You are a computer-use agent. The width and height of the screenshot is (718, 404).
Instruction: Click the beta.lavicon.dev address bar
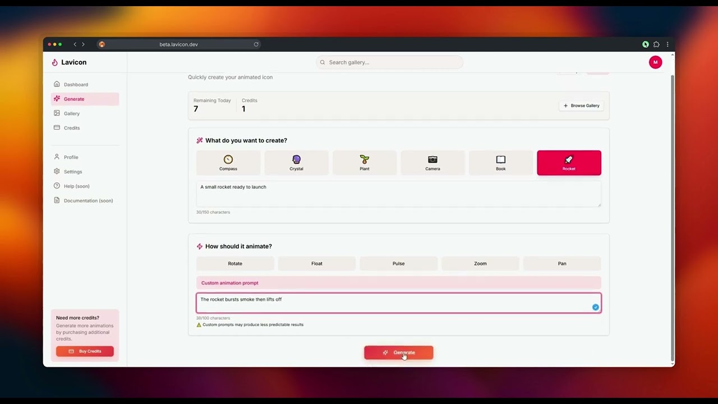pos(178,44)
